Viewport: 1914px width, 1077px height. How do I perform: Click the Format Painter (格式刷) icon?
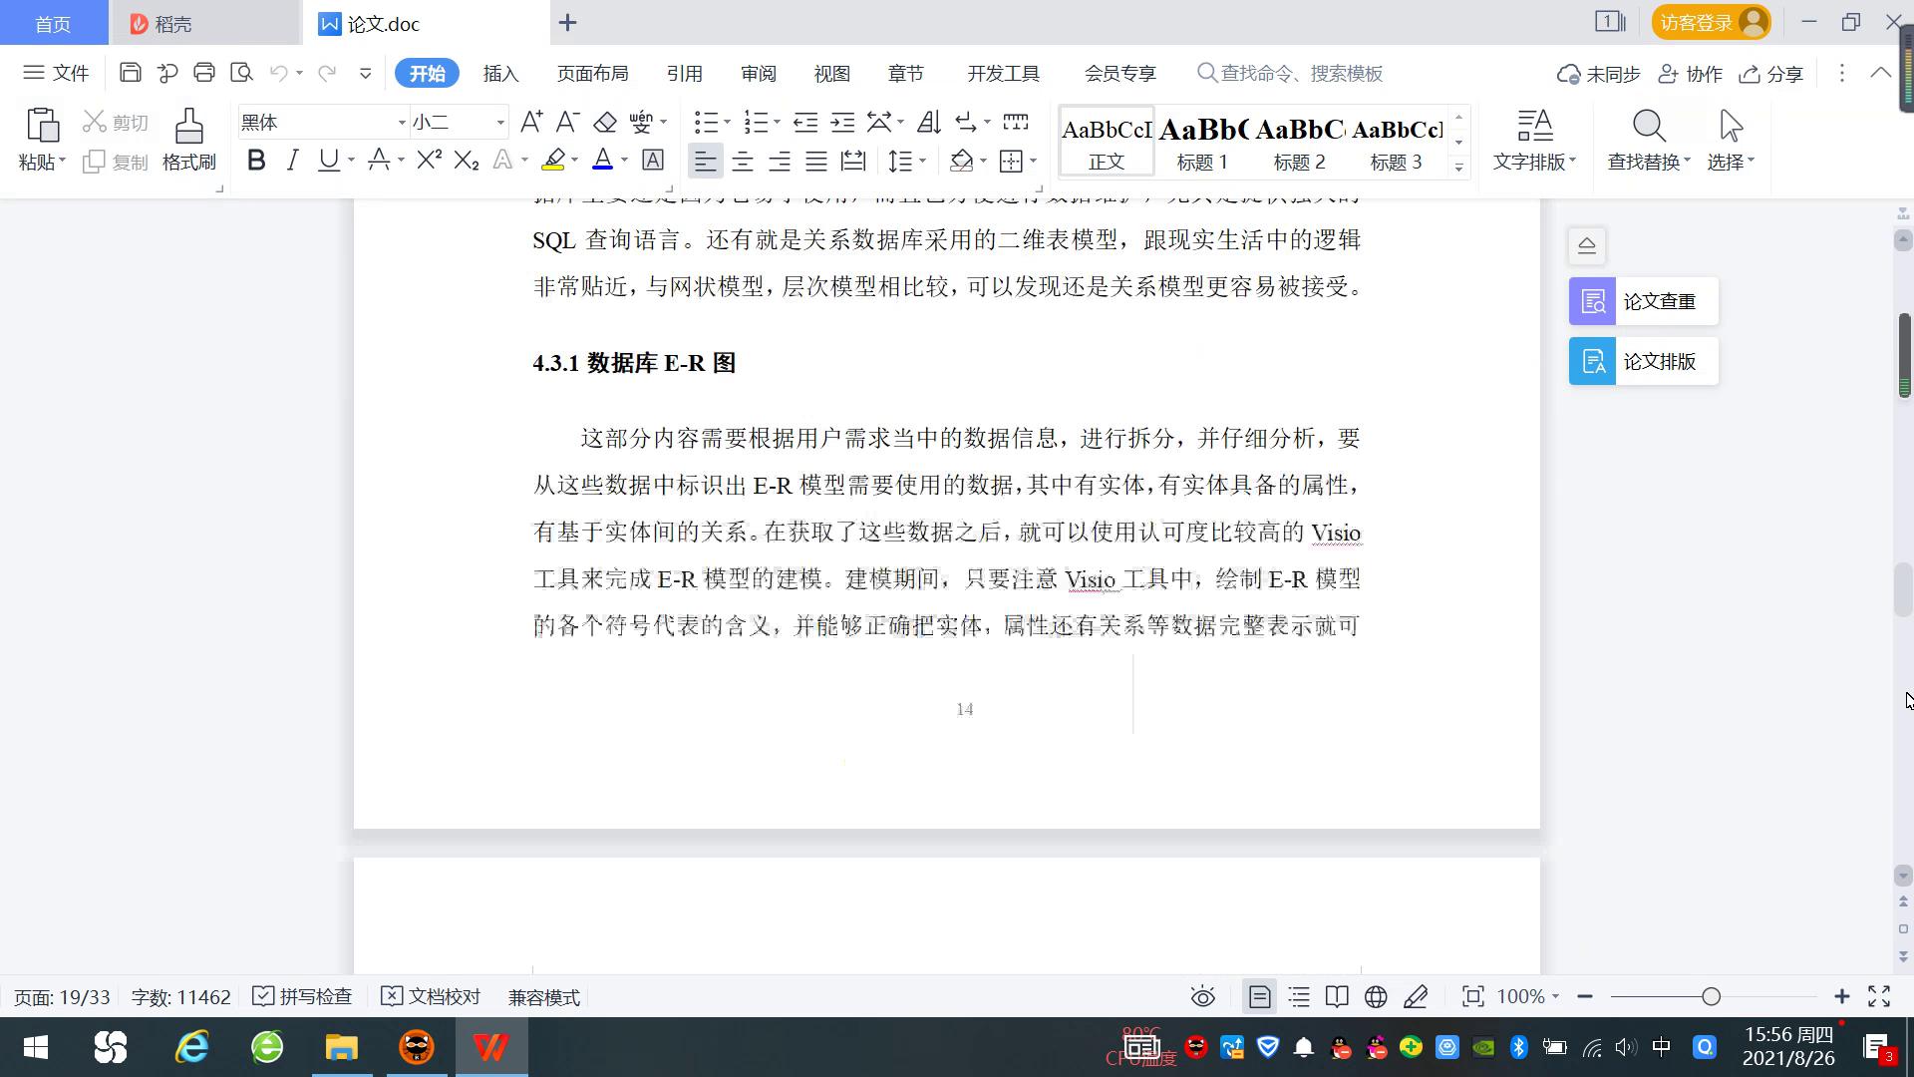(188, 139)
